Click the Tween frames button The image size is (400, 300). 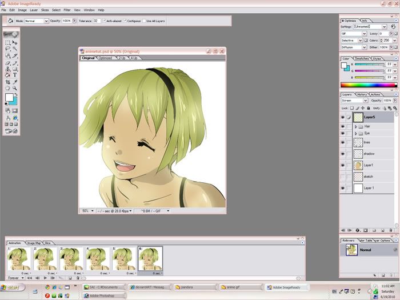coord(61,278)
